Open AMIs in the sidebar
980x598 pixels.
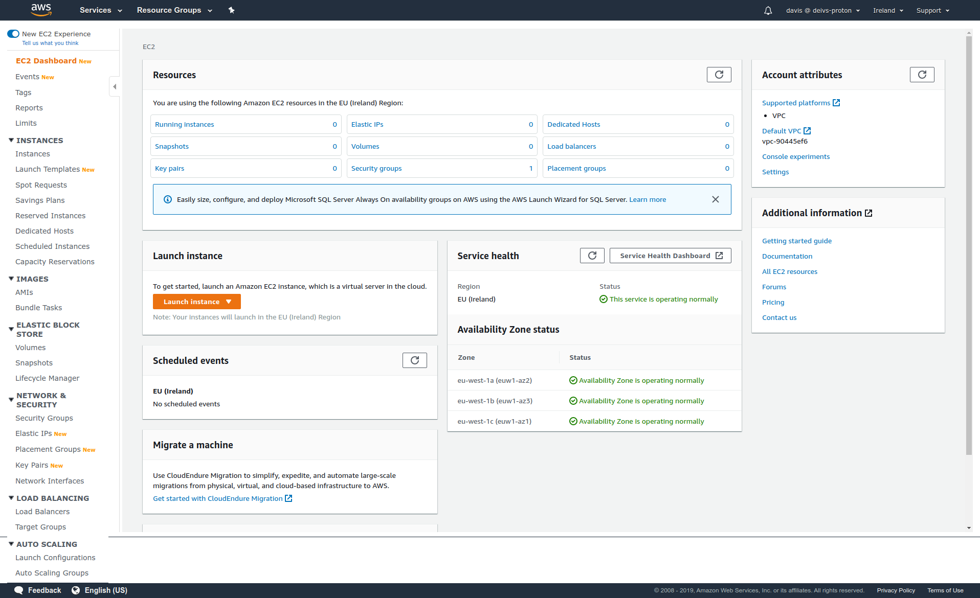coord(24,292)
